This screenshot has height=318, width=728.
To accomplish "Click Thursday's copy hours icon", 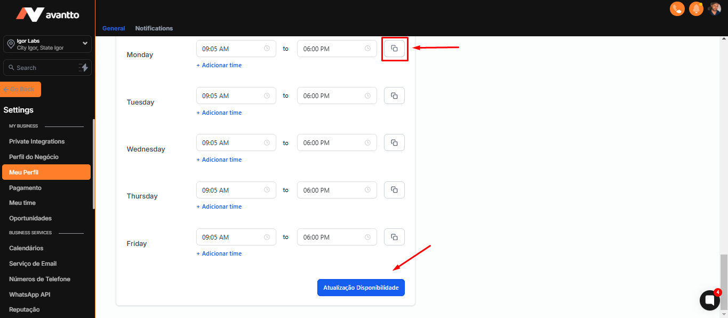I will tap(394, 190).
